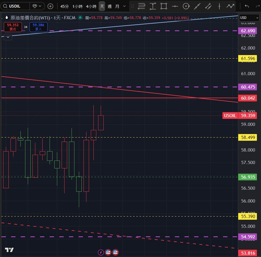Click the blue 買入 buy button
261x257 pixels.
[x=38, y=27]
